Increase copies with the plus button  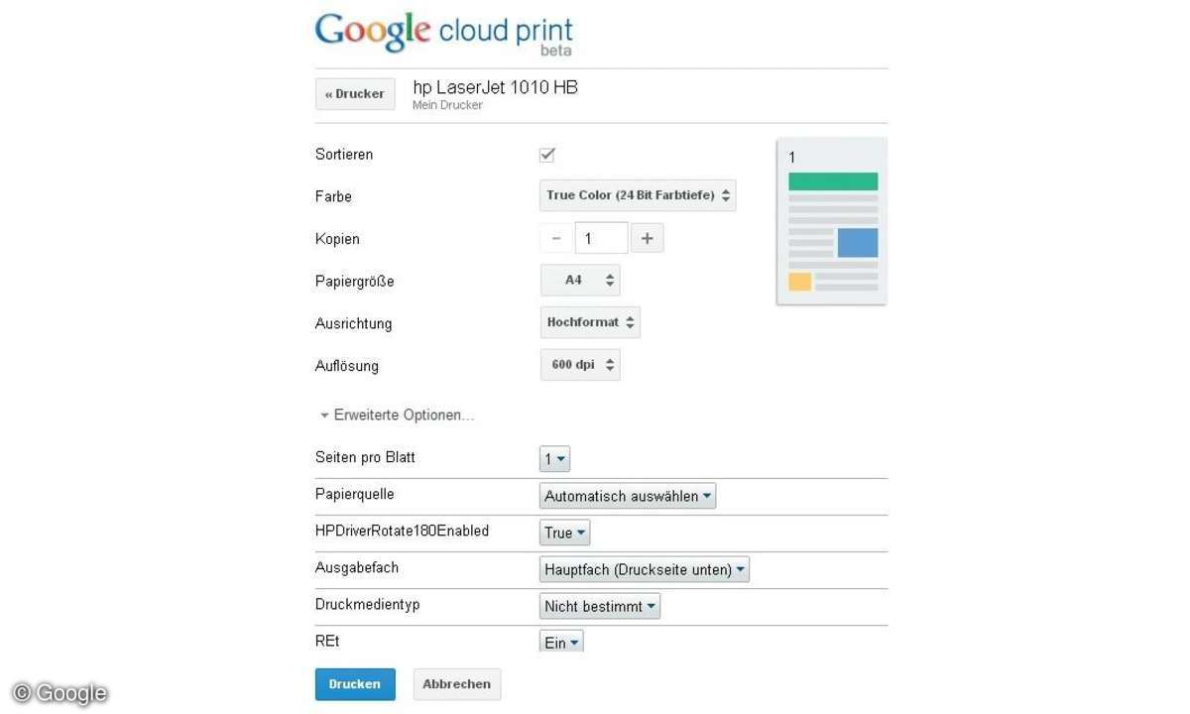pyautogui.click(x=647, y=238)
